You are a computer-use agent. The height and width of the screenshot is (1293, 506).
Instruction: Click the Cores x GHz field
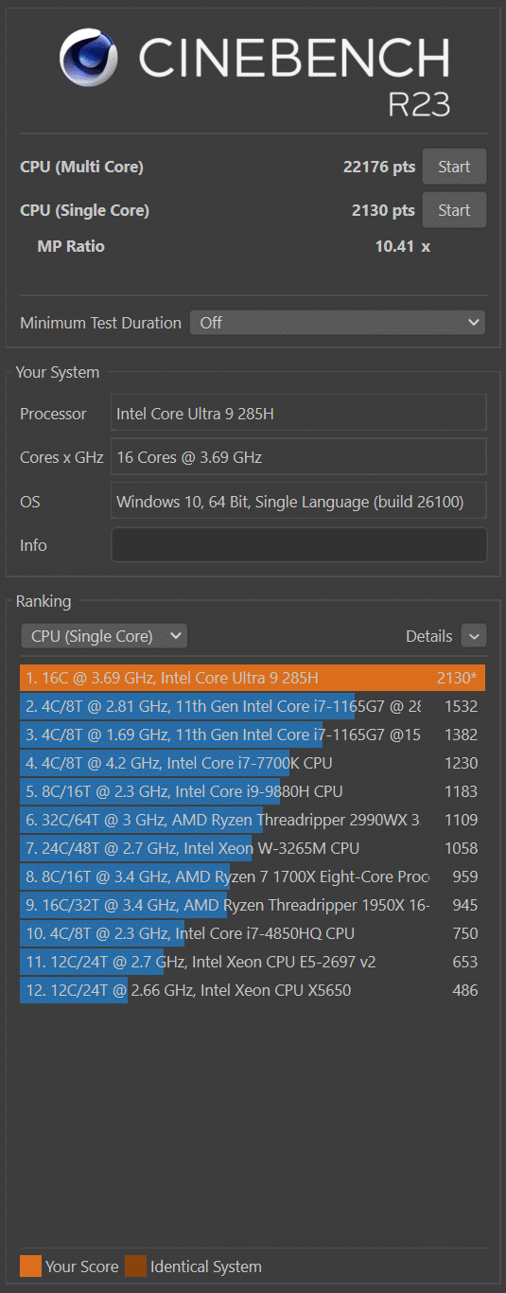pos(299,457)
